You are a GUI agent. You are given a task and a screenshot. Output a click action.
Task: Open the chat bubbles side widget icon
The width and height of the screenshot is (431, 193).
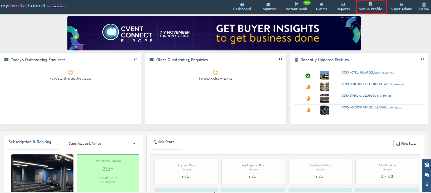[x=427, y=175]
